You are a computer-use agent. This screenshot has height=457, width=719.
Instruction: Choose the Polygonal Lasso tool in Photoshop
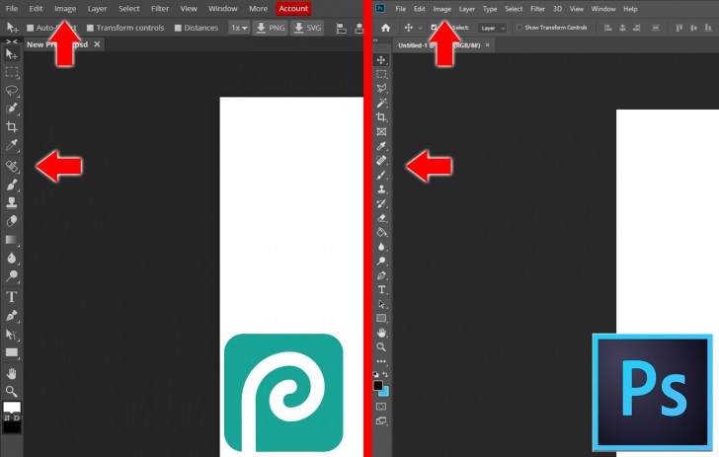tap(381, 89)
